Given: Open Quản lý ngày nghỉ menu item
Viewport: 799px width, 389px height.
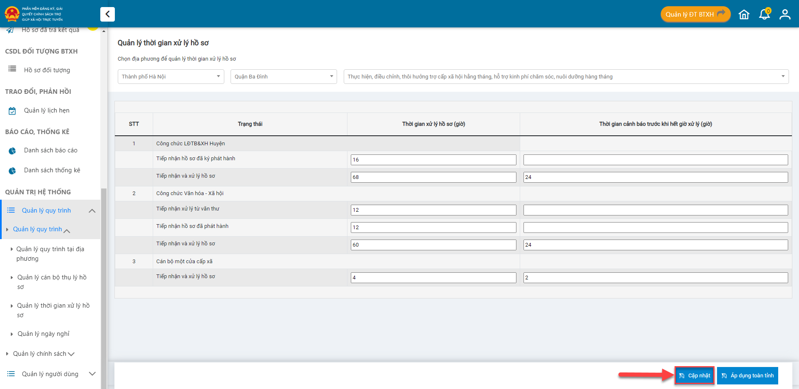Looking at the screenshot, I should (x=43, y=334).
